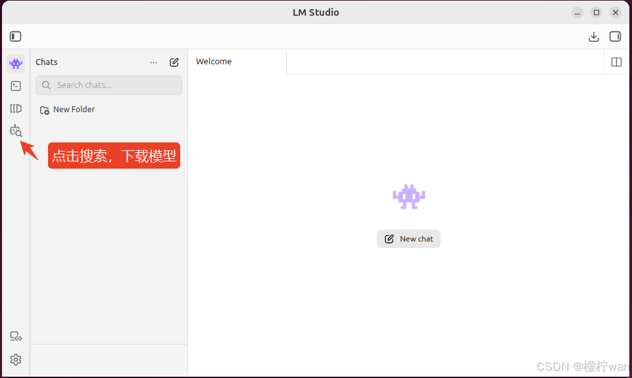Open the Settings gear icon

coord(16,360)
